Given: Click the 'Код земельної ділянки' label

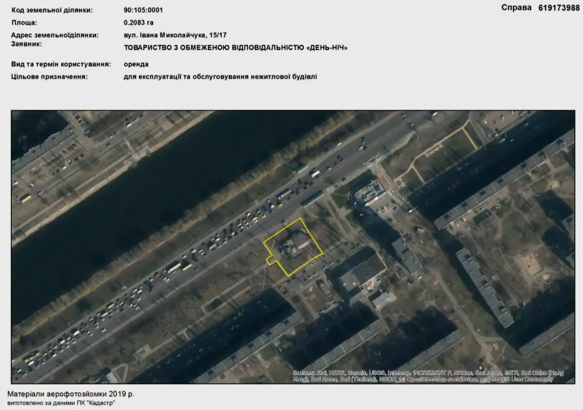Looking at the screenshot, I should coord(51,10).
